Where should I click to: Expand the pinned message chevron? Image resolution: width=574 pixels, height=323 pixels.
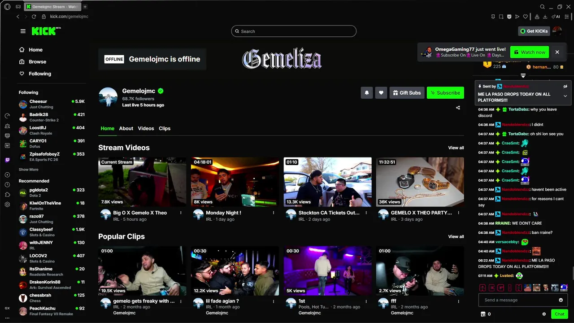point(565,96)
